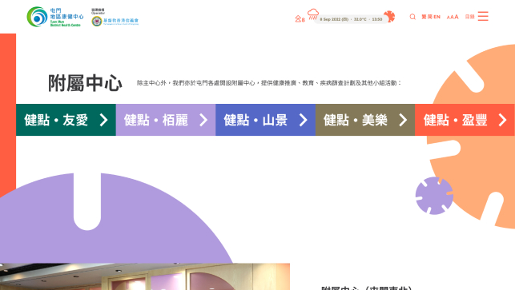Click the orange round icon beside the time

pos(389,17)
